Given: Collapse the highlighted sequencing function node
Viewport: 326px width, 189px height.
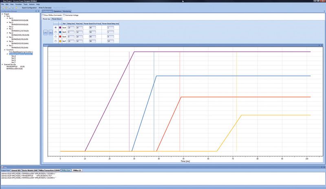Looking at the screenshot, I should pyautogui.click(x=7, y=54).
